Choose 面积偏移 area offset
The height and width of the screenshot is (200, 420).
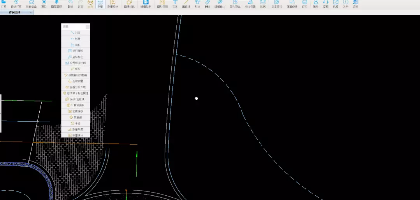click(x=76, y=111)
